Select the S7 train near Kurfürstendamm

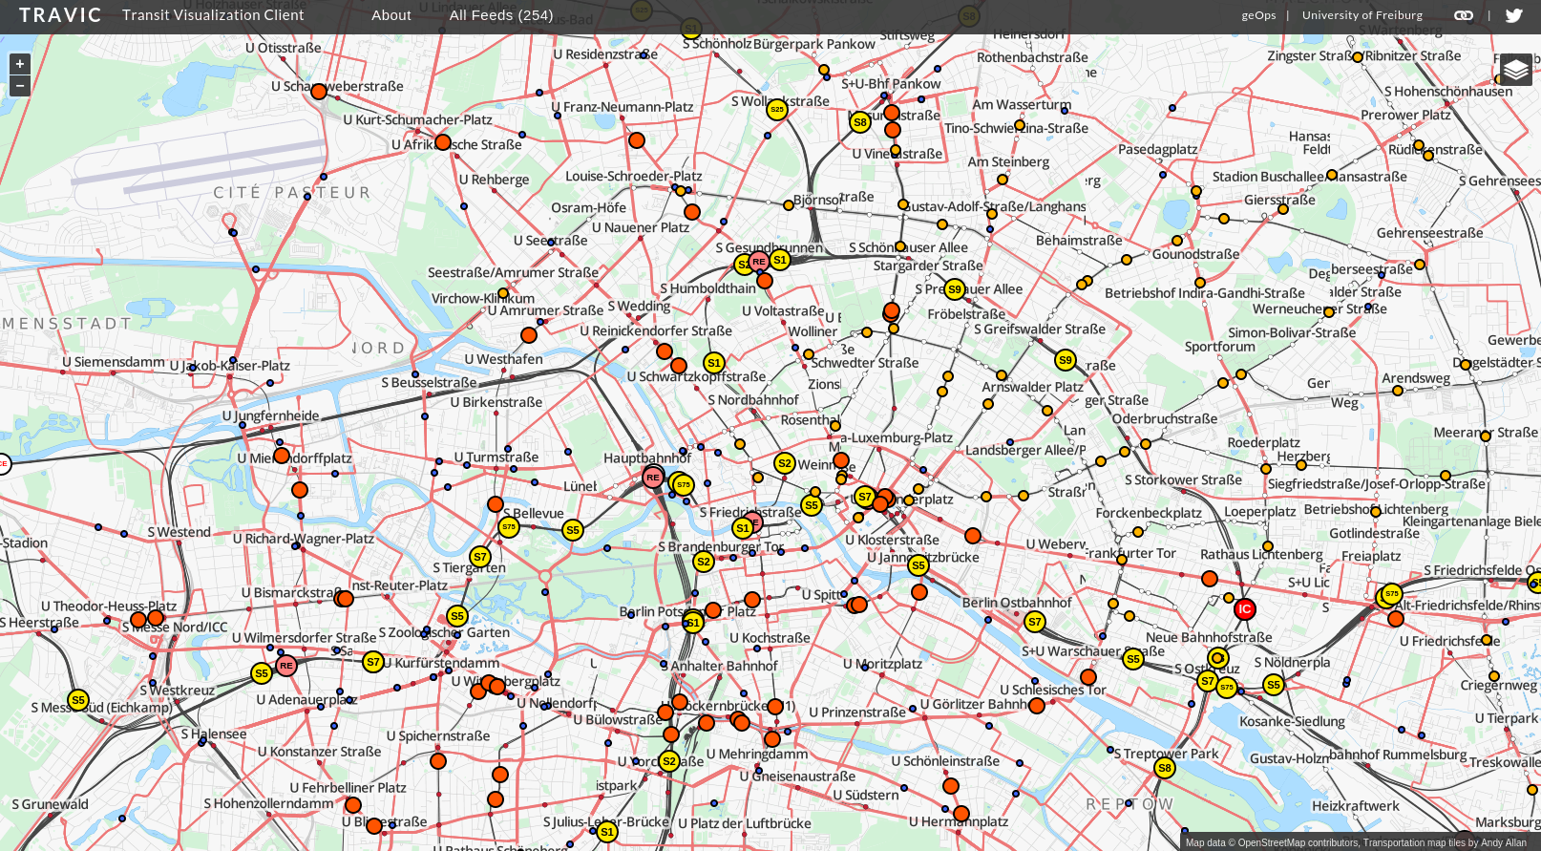pyautogui.click(x=373, y=661)
